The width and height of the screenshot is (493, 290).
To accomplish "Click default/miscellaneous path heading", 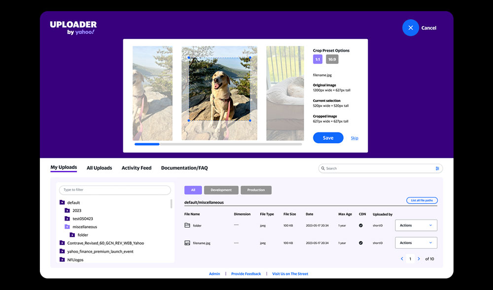I will [204, 202].
